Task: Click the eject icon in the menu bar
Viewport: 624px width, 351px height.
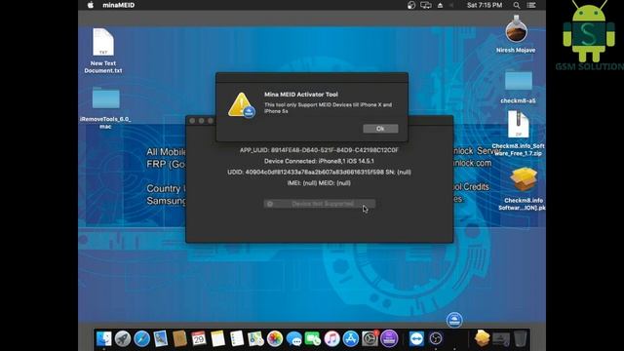Action: [440, 5]
